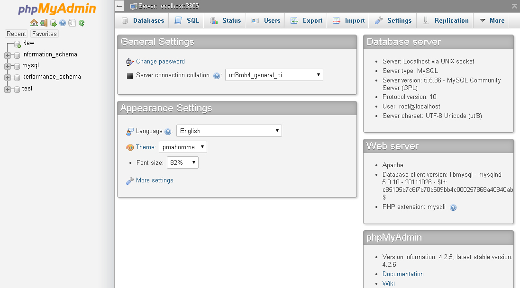520x288 pixels.
Task: Open the Wiki link
Action: tap(388, 283)
